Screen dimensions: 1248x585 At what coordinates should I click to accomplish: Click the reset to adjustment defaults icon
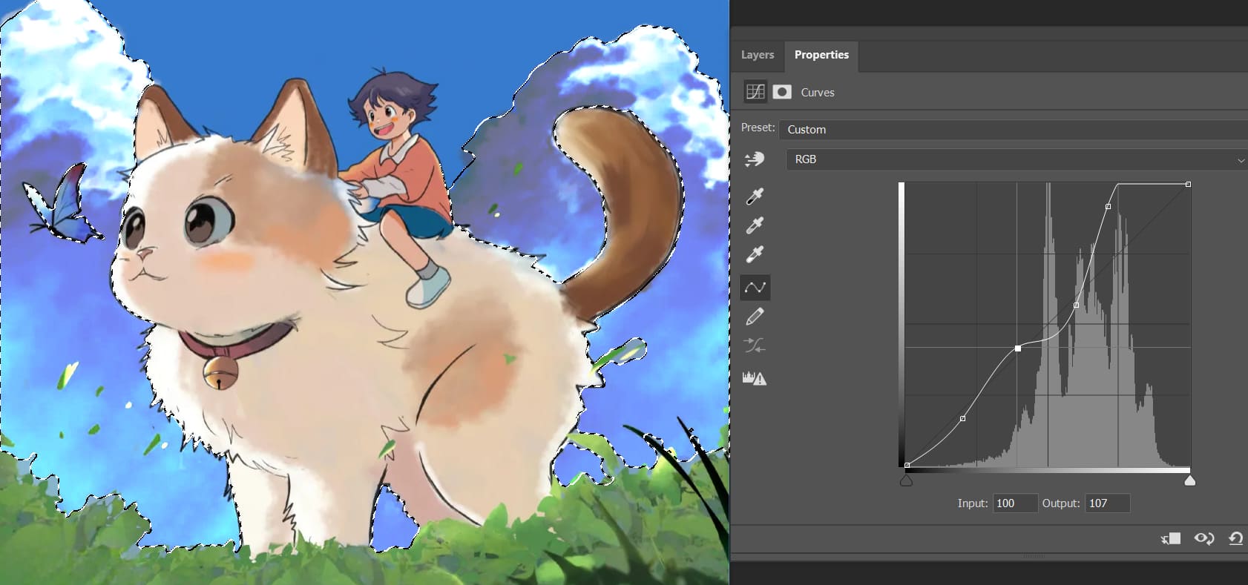point(1235,538)
